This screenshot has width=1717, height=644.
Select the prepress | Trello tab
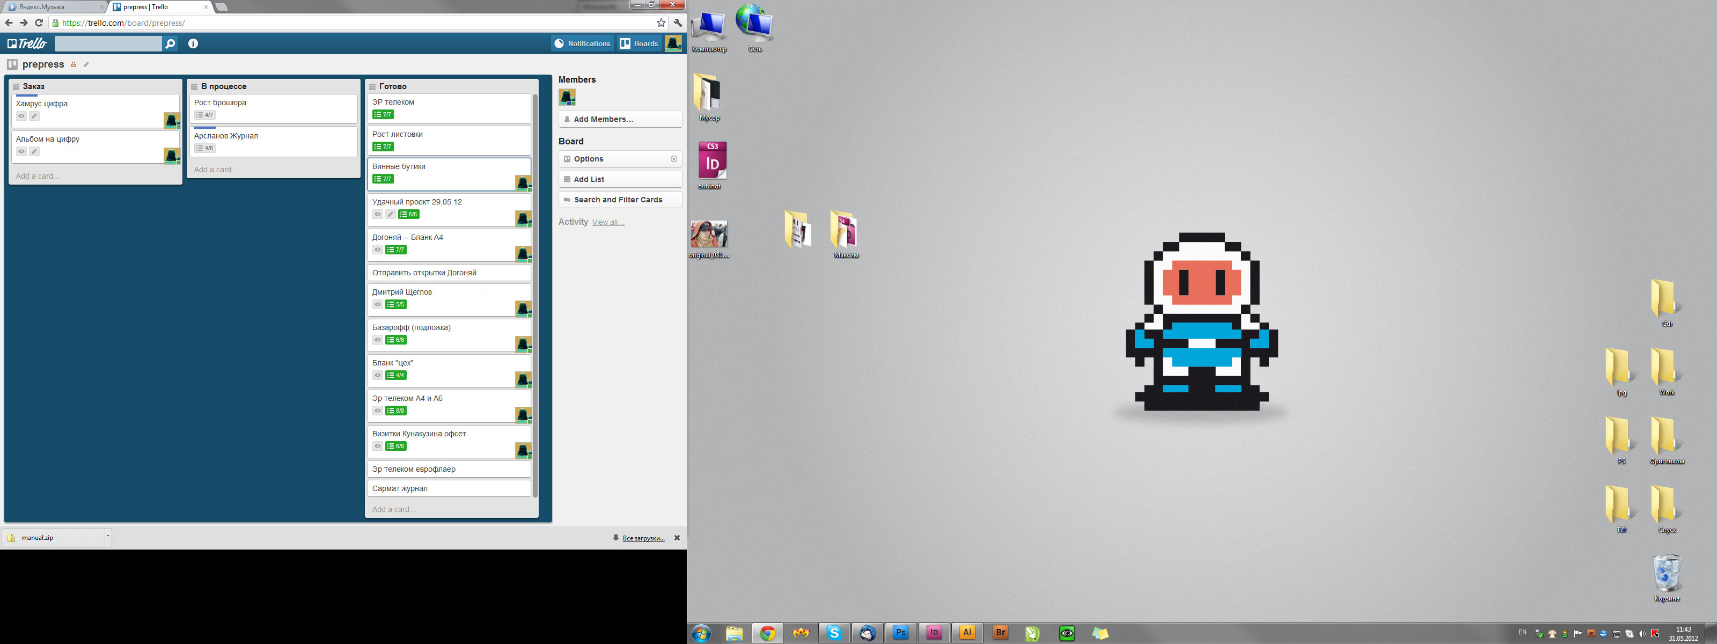[159, 6]
